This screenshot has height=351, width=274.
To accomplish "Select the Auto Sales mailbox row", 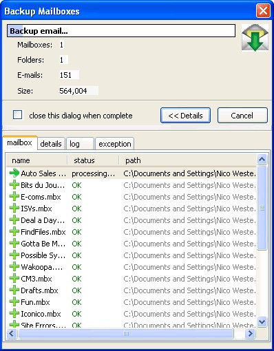I will tap(131, 173).
